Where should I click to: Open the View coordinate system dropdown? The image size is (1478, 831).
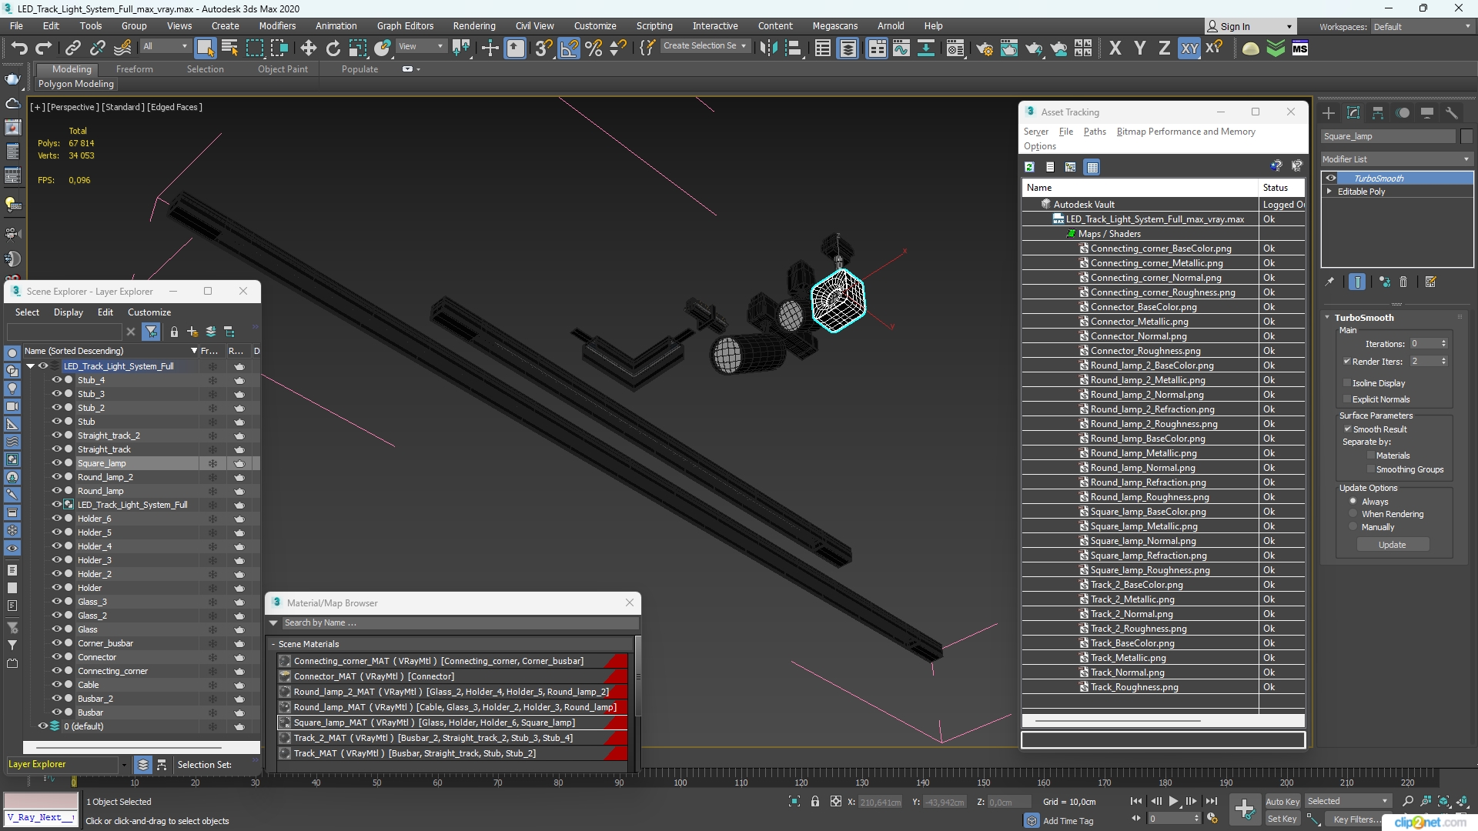point(420,47)
